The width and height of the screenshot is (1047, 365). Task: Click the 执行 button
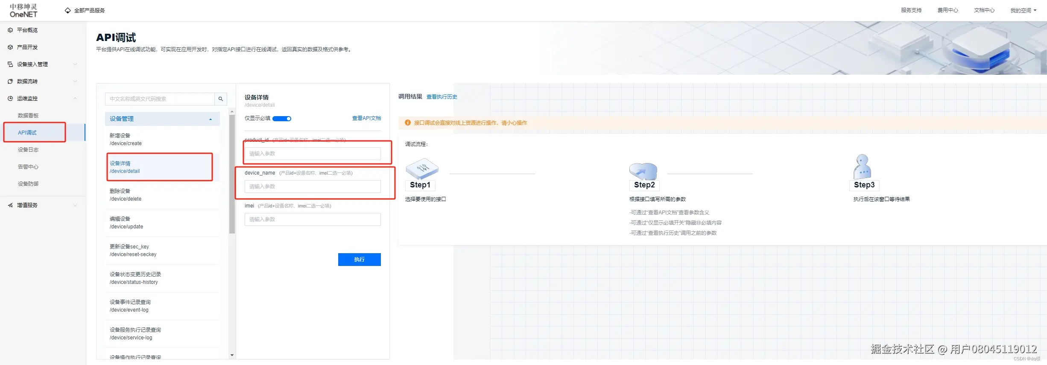[x=359, y=260]
